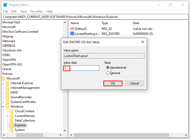
Task: Select the Netscape key
Action: tap(9, 41)
